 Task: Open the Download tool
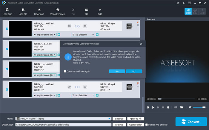pyautogui.click(x=39, y=12)
